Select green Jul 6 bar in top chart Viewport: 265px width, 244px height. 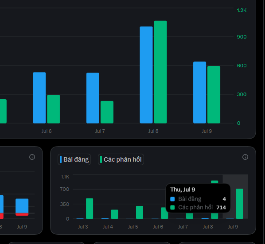click(54, 109)
